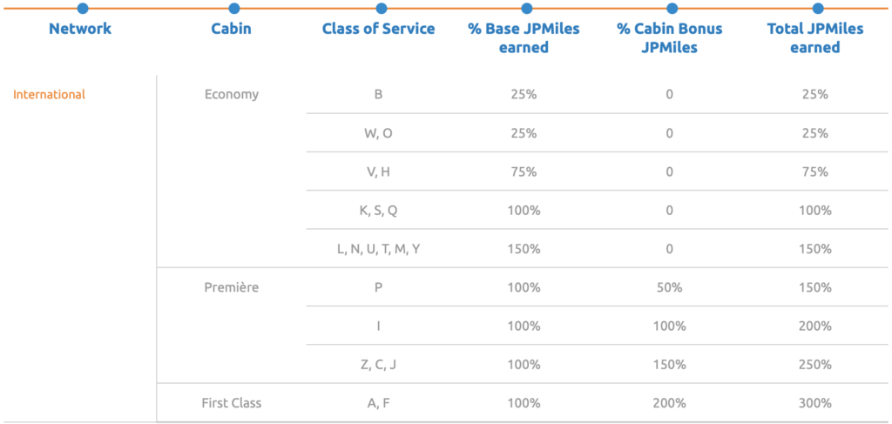This screenshot has width=892, height=424.
Task: Select the Network column header
Action: click(x=80, y=29)
